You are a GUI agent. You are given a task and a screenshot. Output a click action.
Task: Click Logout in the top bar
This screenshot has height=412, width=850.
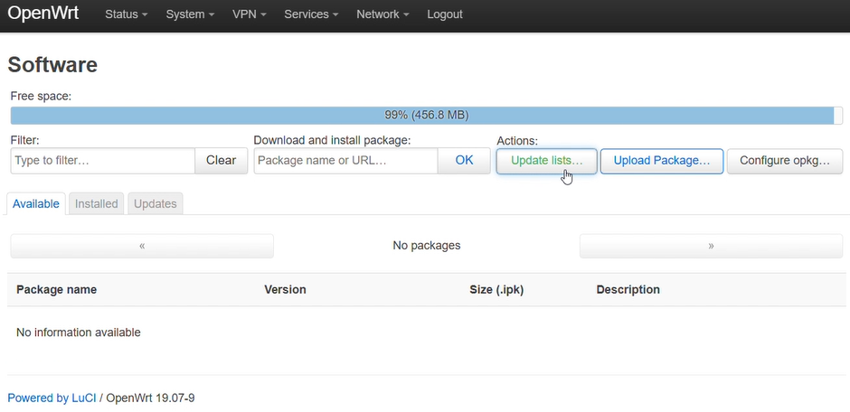[445, 14]
